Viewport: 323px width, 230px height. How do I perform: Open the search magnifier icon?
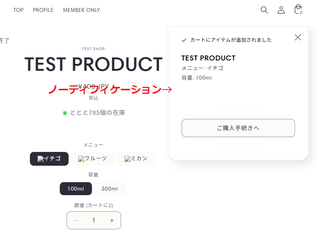pos(264,10)
